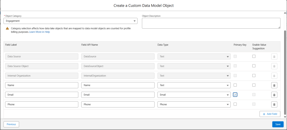
Task: Click the Field Label column header
Action: 11,45
